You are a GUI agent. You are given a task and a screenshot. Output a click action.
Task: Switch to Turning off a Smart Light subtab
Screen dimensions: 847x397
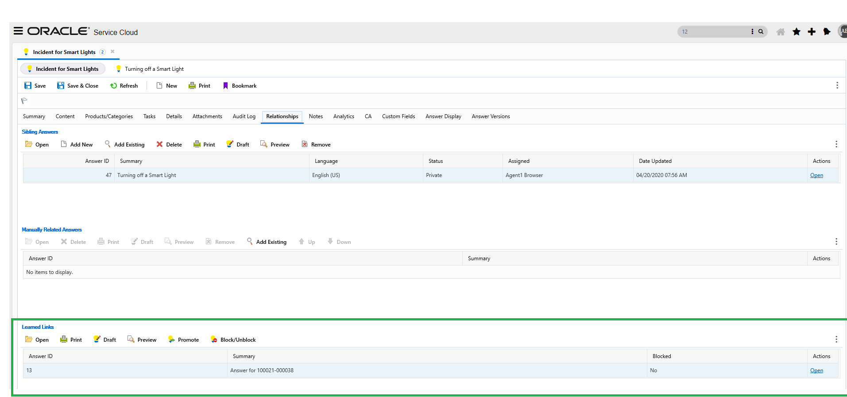tap(150, 69)
